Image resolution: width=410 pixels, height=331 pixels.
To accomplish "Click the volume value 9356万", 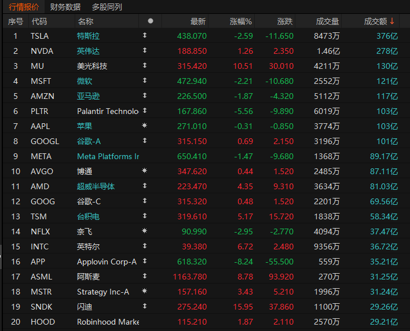I will [327, 247].
